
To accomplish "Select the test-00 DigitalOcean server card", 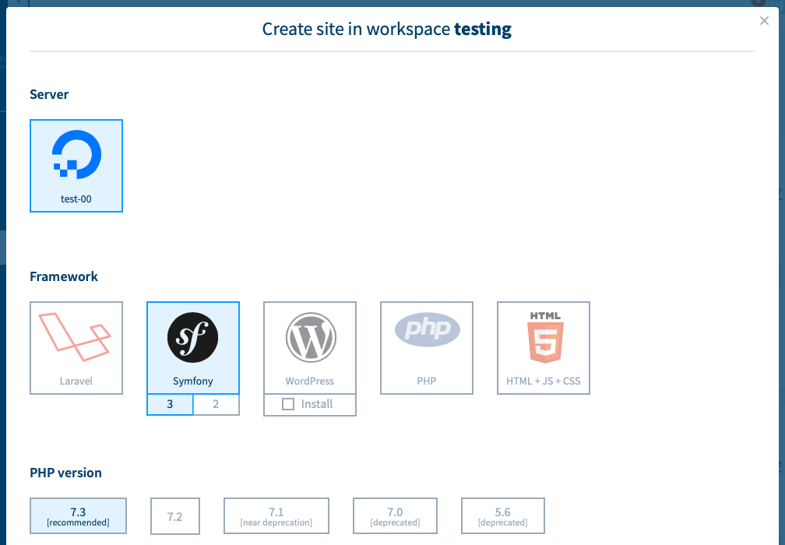I will (76, 166).
